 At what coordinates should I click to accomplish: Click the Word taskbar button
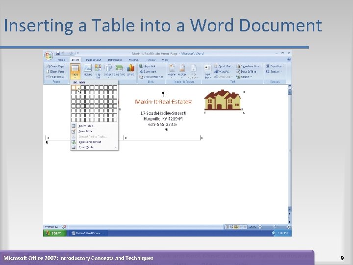point(88,233)
